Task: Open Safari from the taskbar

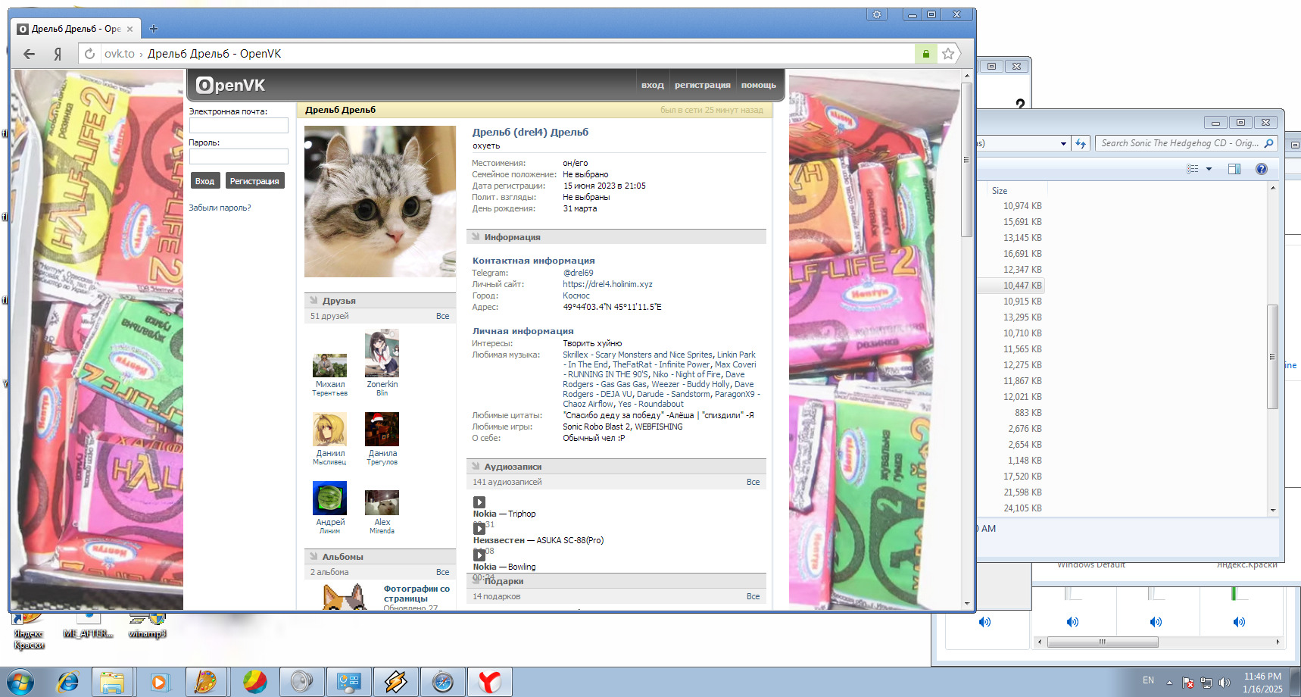Action: 442,682
